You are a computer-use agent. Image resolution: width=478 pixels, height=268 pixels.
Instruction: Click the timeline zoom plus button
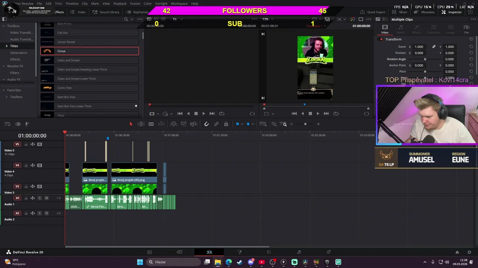pyautogui.click(x=318, y=124)
